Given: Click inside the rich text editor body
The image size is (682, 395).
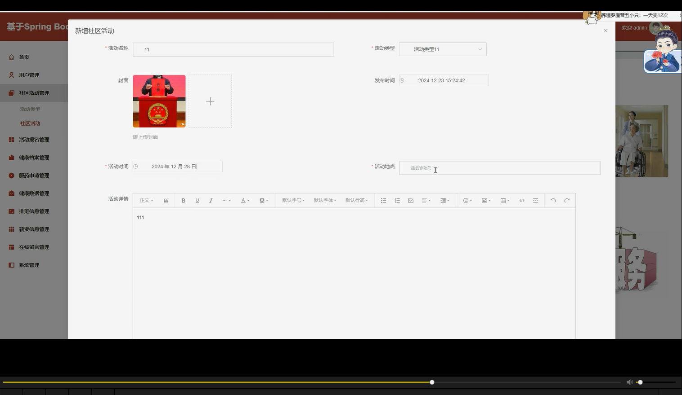Looking at the screenshot, I should tap(354, 274).
